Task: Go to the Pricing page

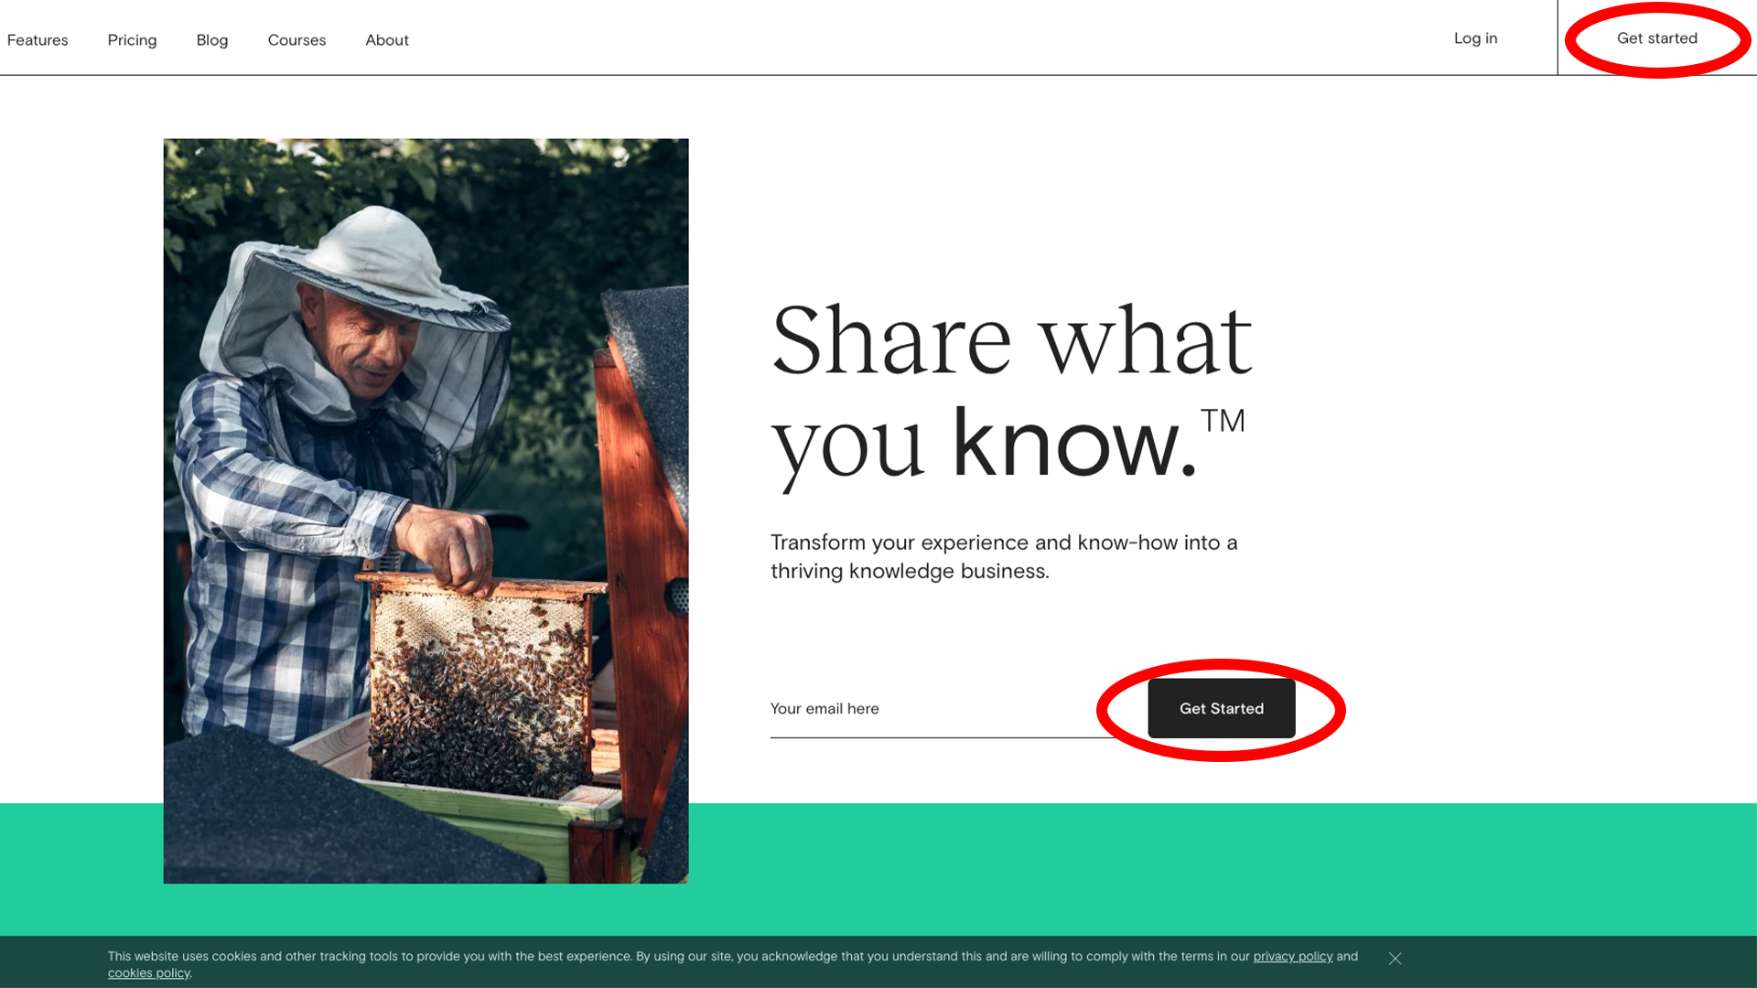Action: click(x=132, y=40)
